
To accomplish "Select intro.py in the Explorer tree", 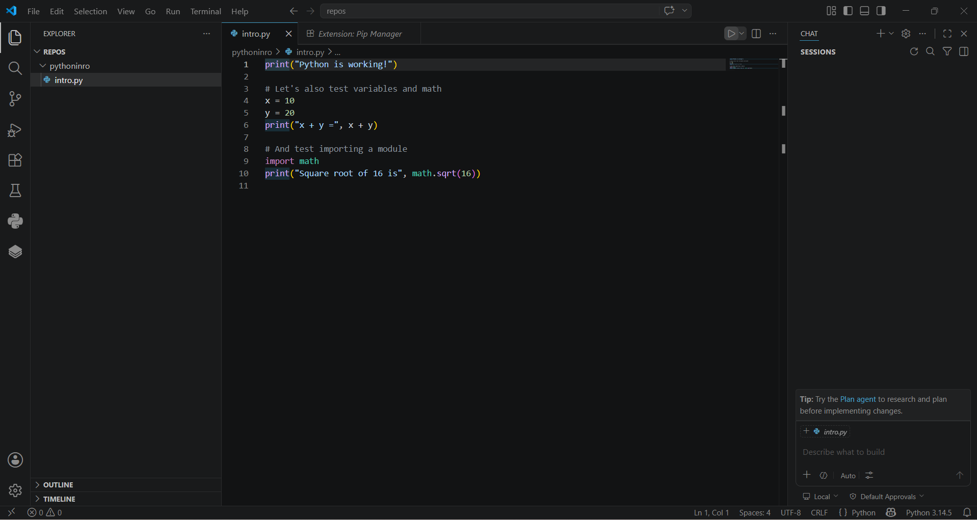I will [126, 80].
